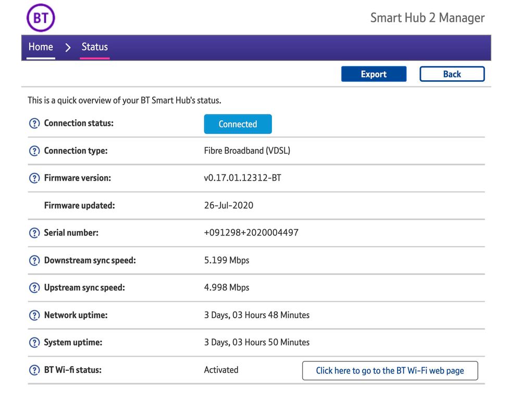Open the Firmware version help icon

[34, 178]
